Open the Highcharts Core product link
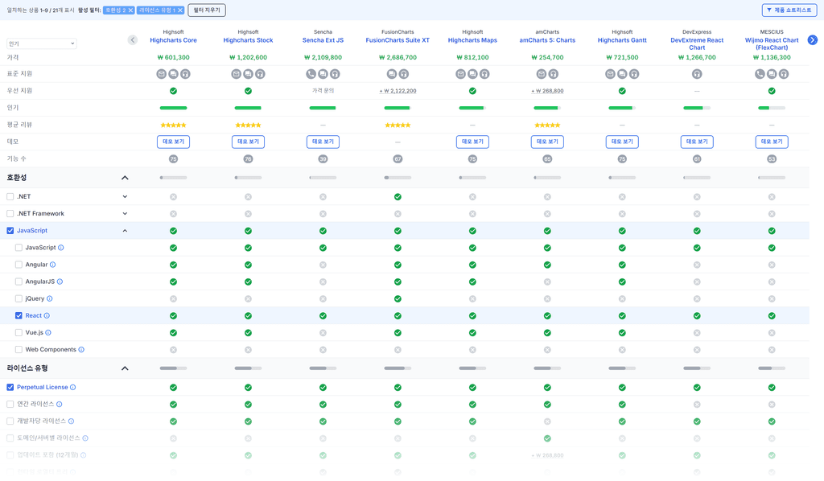 [174, 40]
